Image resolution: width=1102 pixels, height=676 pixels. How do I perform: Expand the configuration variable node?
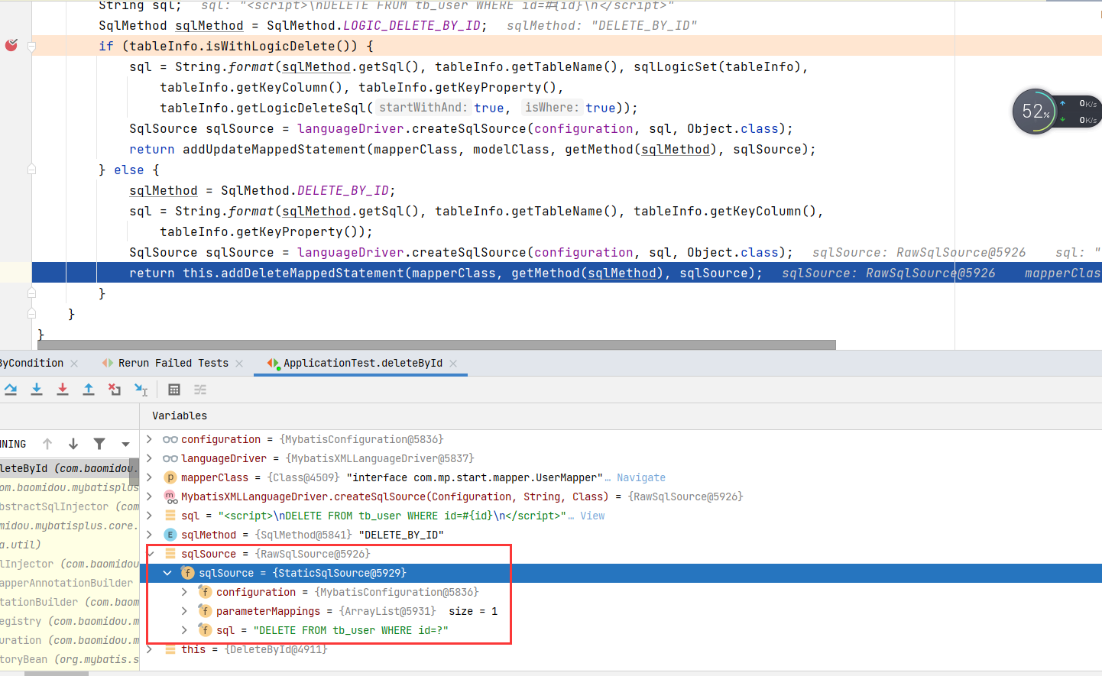pos(149,439)
